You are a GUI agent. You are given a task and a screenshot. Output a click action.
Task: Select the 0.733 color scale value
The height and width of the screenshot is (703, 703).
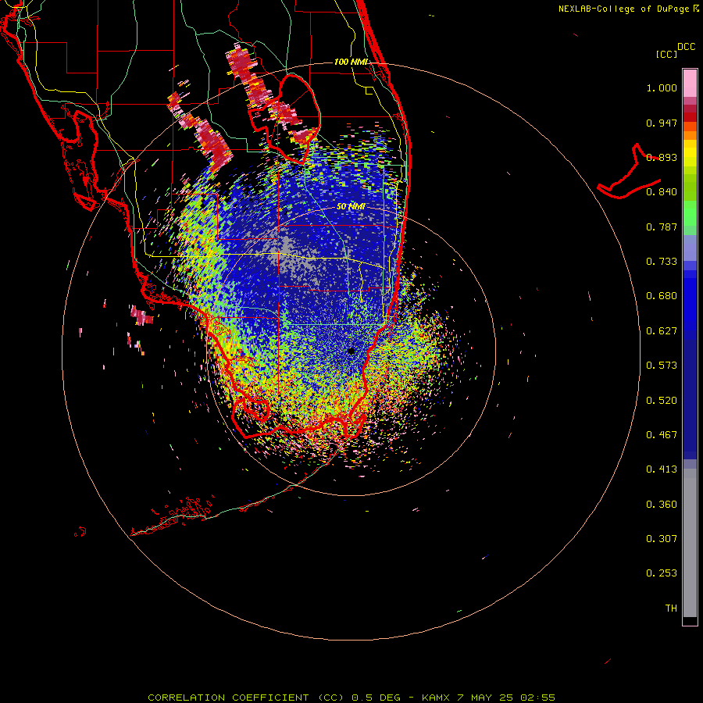(662, 262)
